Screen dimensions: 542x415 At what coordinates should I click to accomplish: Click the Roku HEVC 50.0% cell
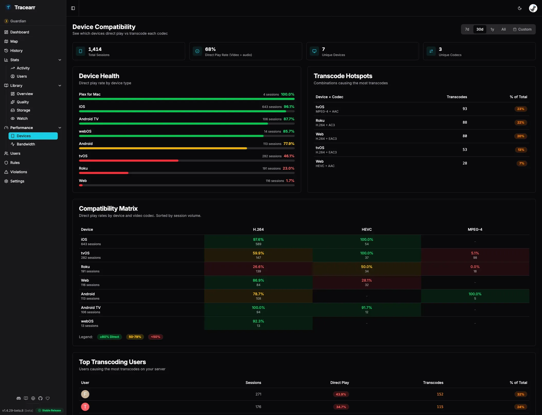(x=366, y=269)
